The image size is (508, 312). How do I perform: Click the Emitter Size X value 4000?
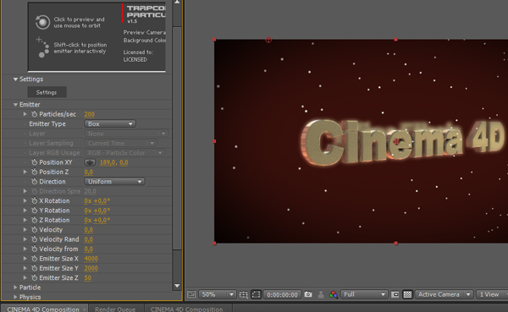[91, 259]
